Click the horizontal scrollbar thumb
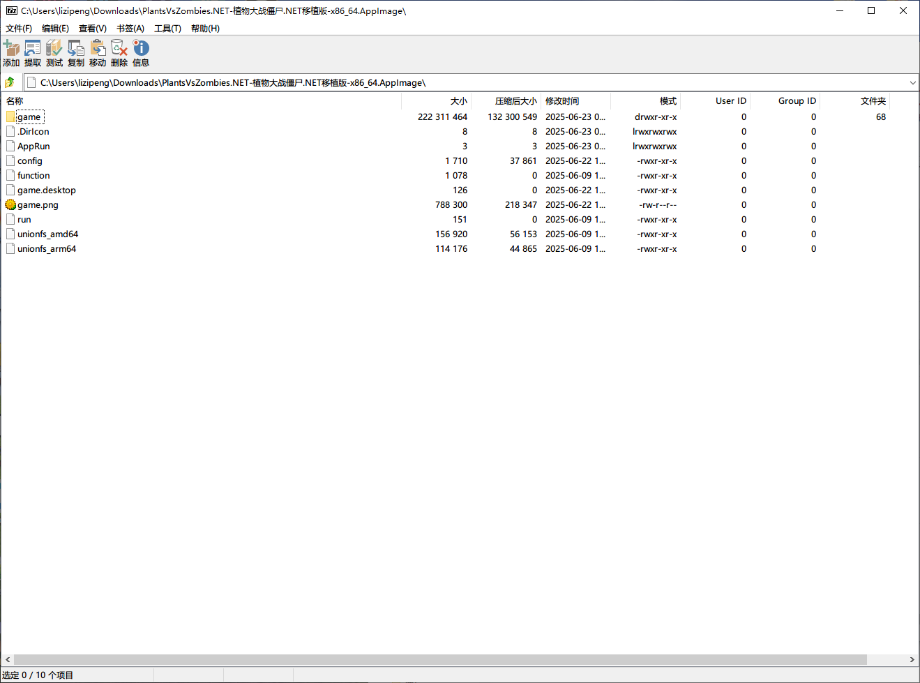Image resolution: width=920 pixels, height=683 pixels. pos(440,659)
